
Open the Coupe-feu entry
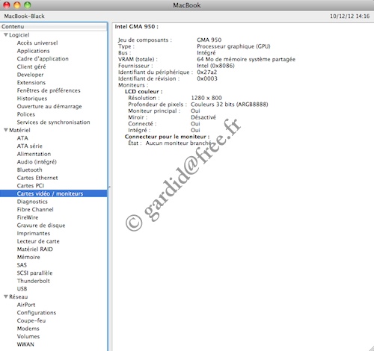31,320
